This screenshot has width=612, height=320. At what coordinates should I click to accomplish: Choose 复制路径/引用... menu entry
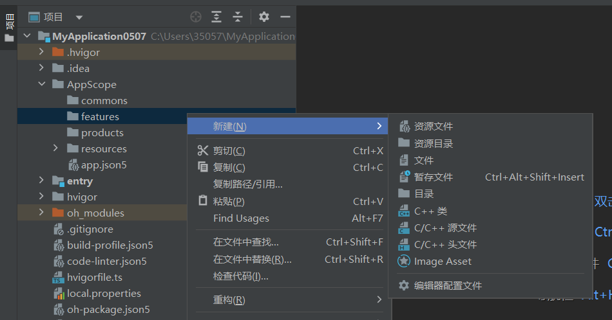pos(289,184)
